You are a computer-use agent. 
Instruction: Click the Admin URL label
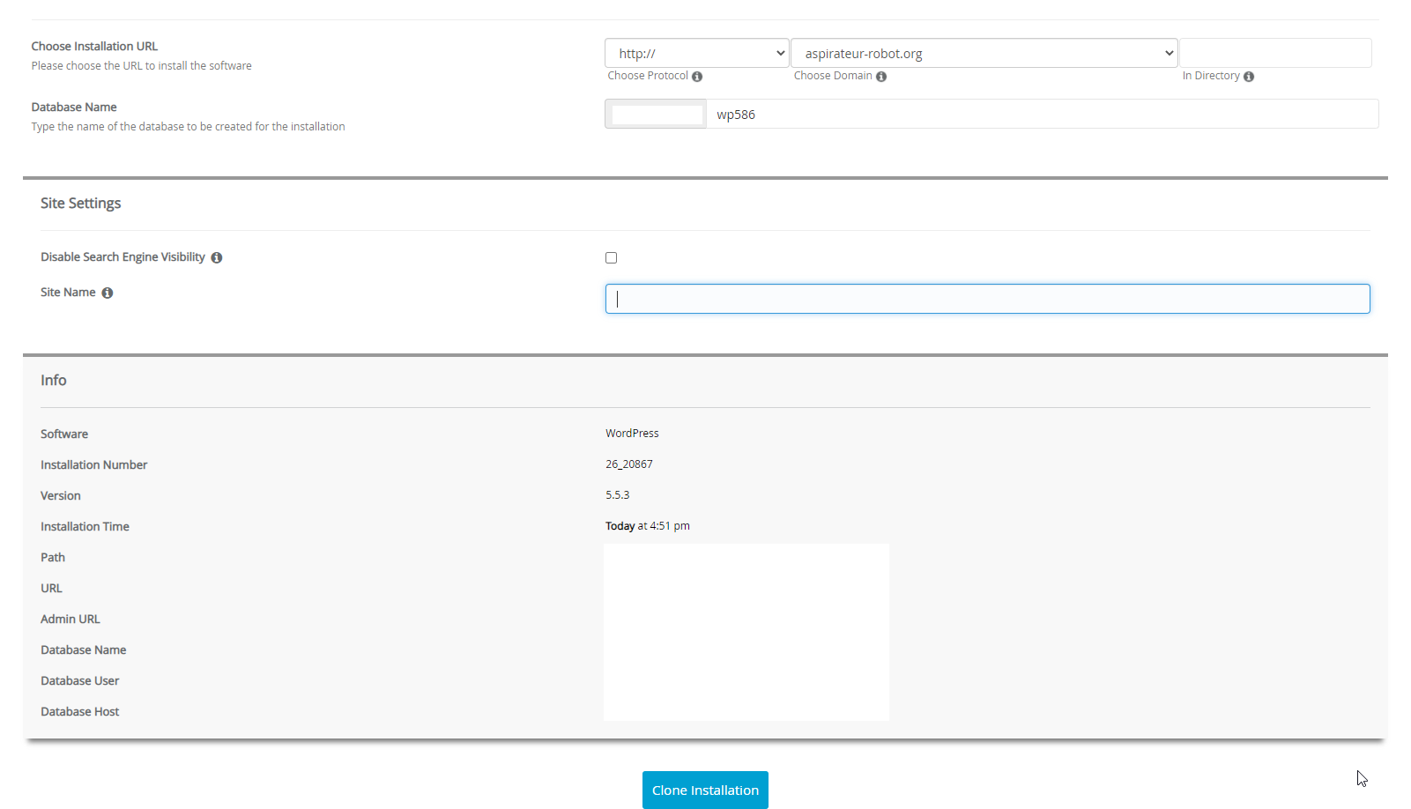(71, 620)
